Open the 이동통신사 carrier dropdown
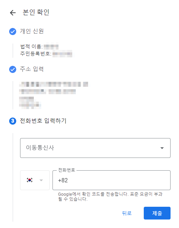 tap(95, 148)
